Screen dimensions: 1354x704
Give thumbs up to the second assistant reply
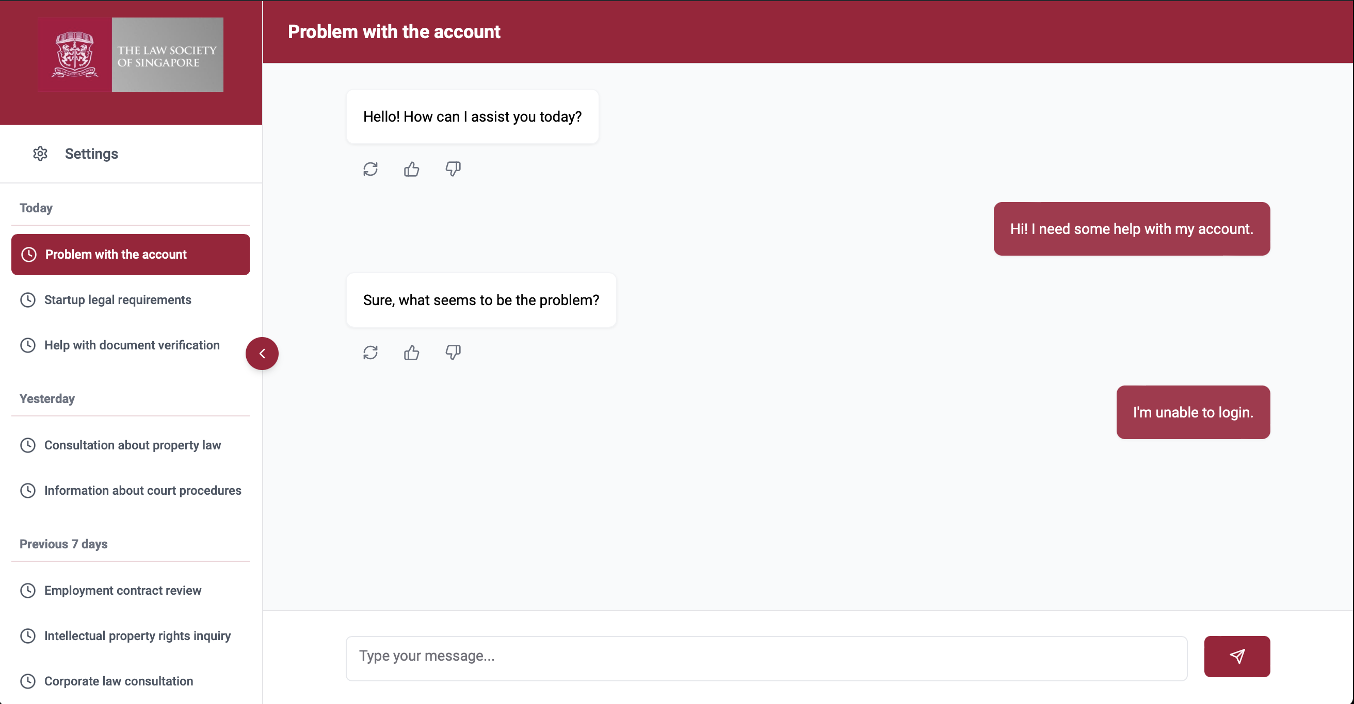(412, 353)
